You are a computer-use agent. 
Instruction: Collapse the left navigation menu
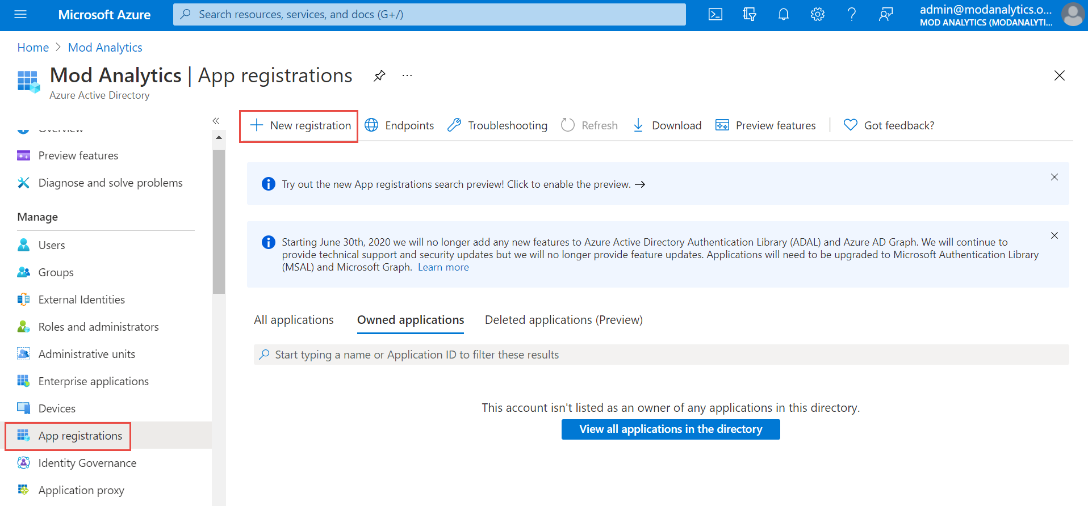click(216, 121)
